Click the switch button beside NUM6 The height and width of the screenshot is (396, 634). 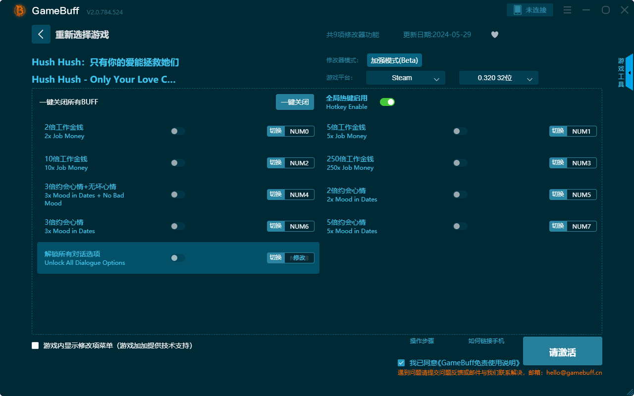(x=276, y=226)
